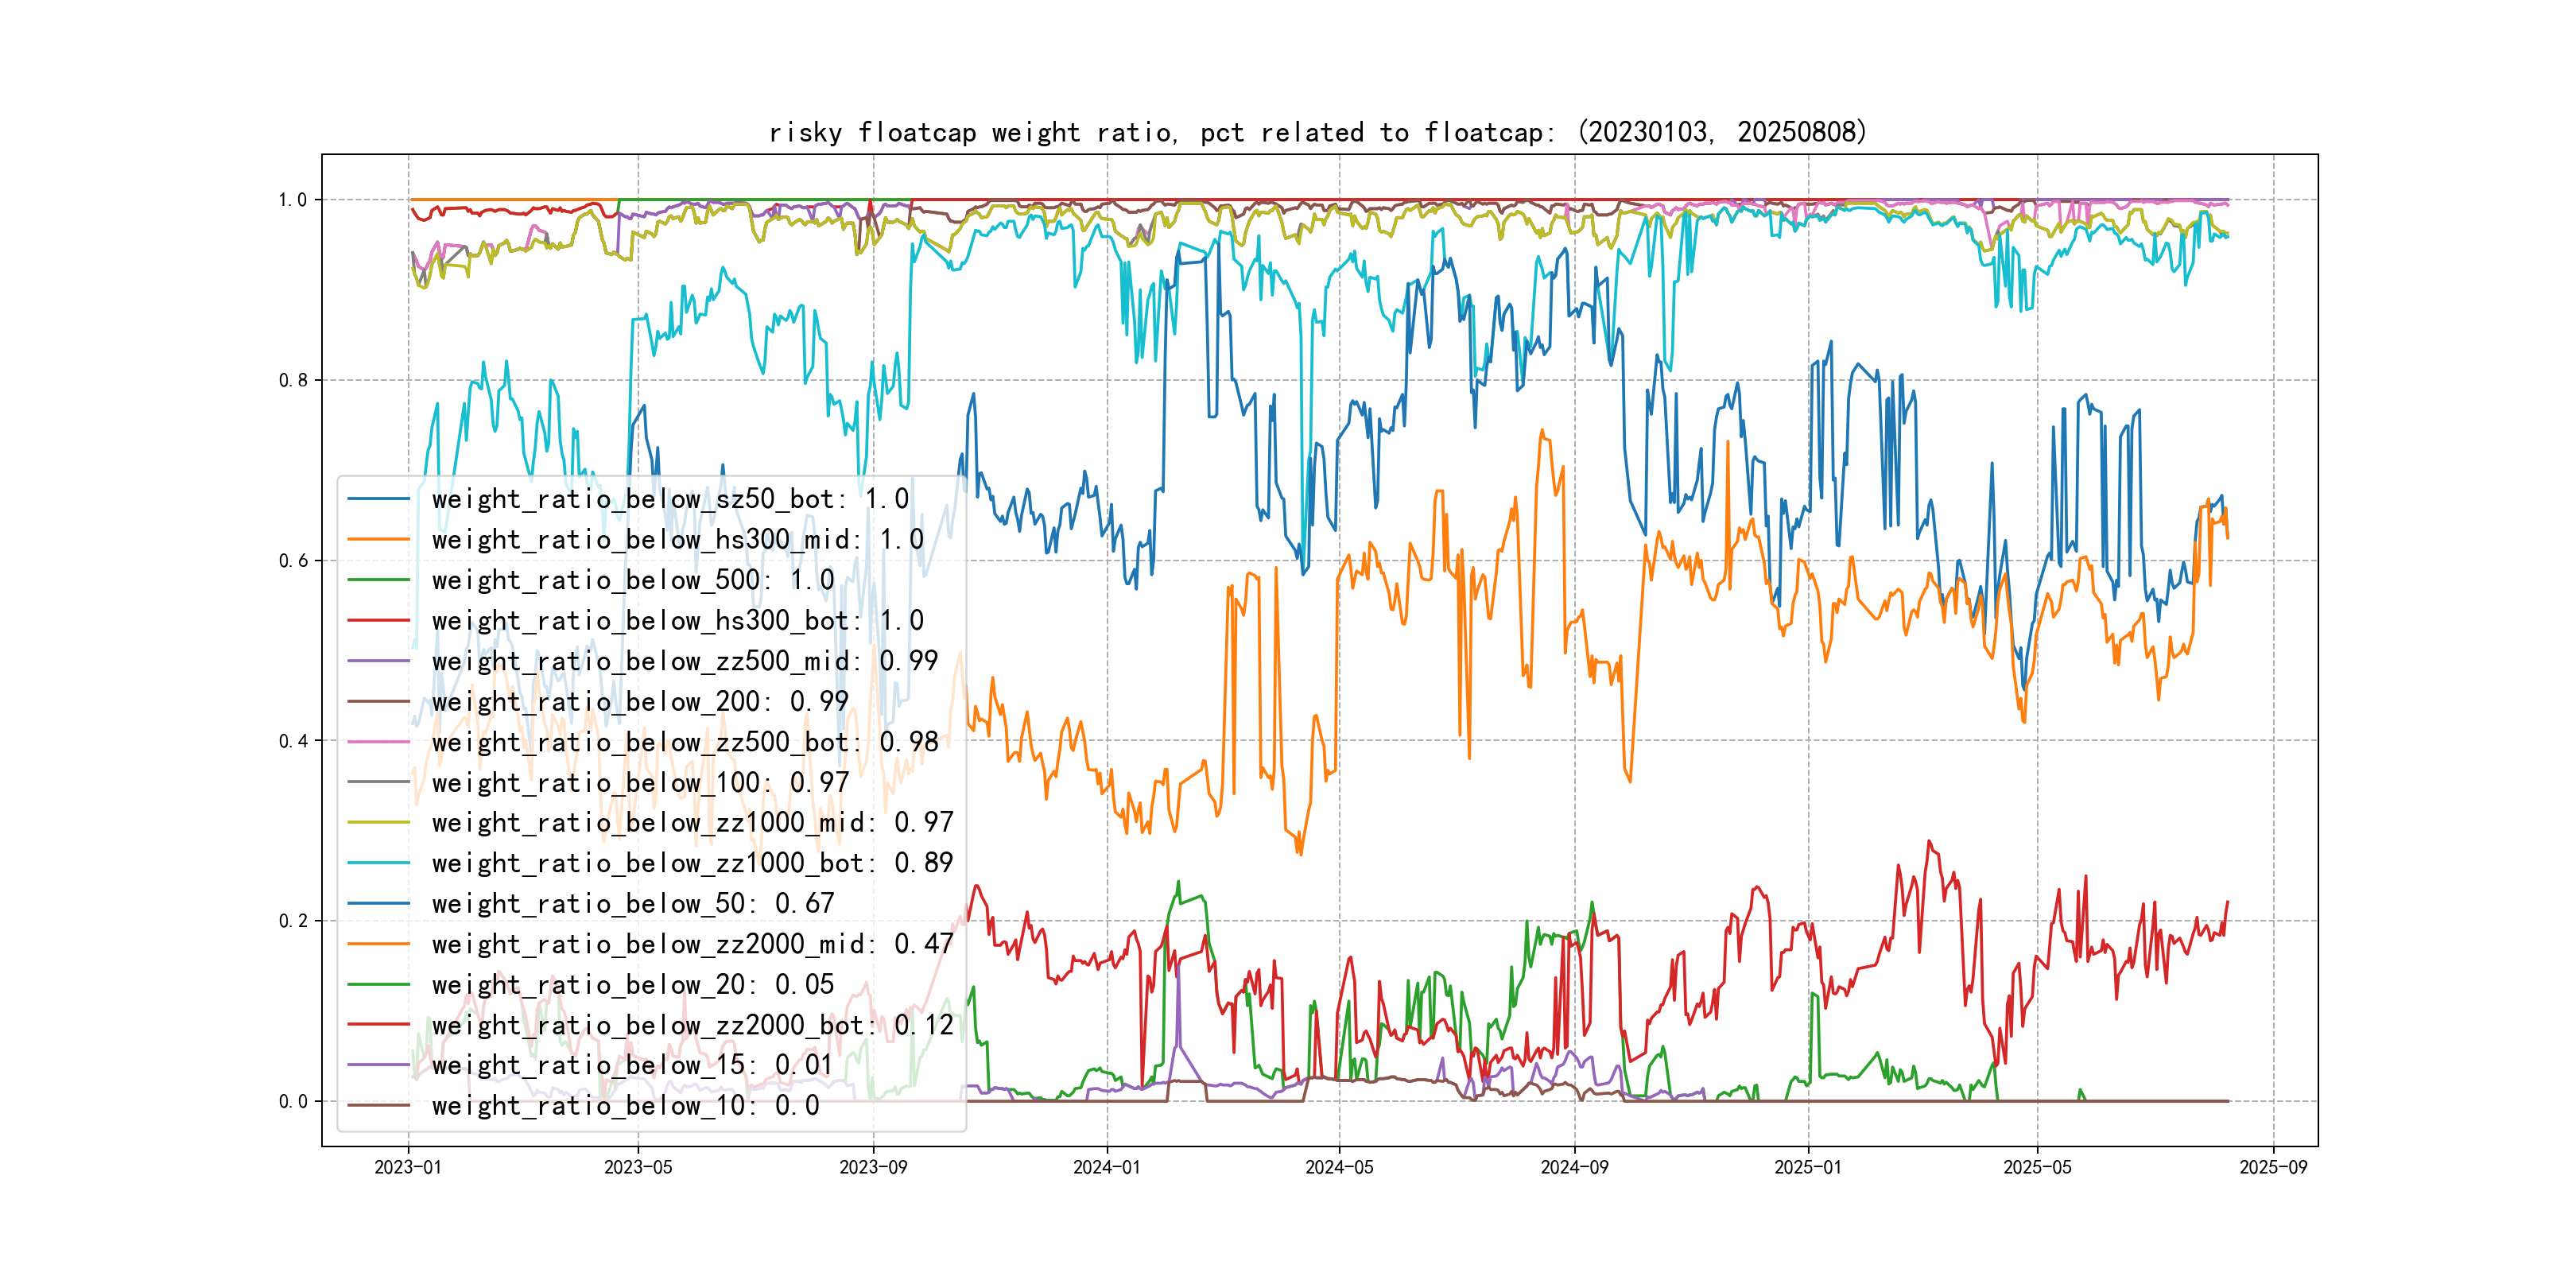This screenshot has width=2576, height=1288.
Task: Select the weight_ratio_below_zz1000_mid legend label
Action: (x=692, y=823)
